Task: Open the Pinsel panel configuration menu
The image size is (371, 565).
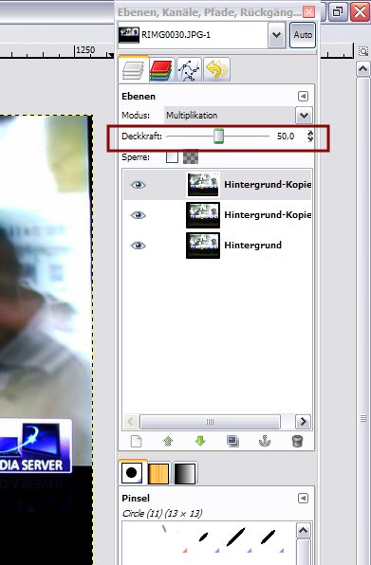Action: (303, 499)
